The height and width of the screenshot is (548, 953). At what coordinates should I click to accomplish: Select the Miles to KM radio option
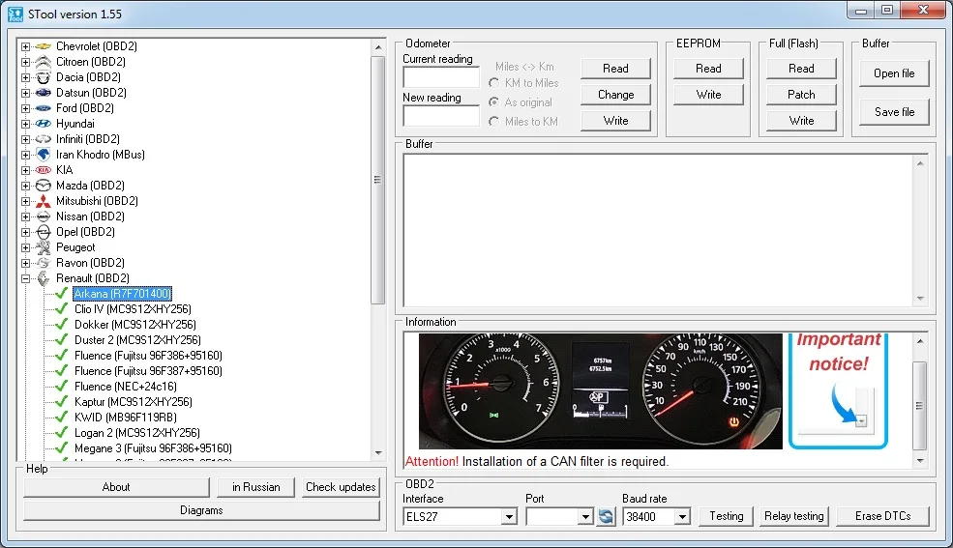[494, 121]
